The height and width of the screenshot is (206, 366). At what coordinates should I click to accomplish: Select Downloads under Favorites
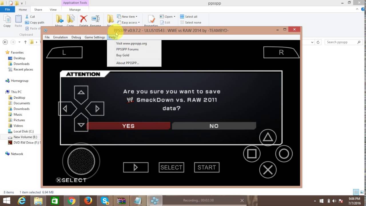[21, 64]
